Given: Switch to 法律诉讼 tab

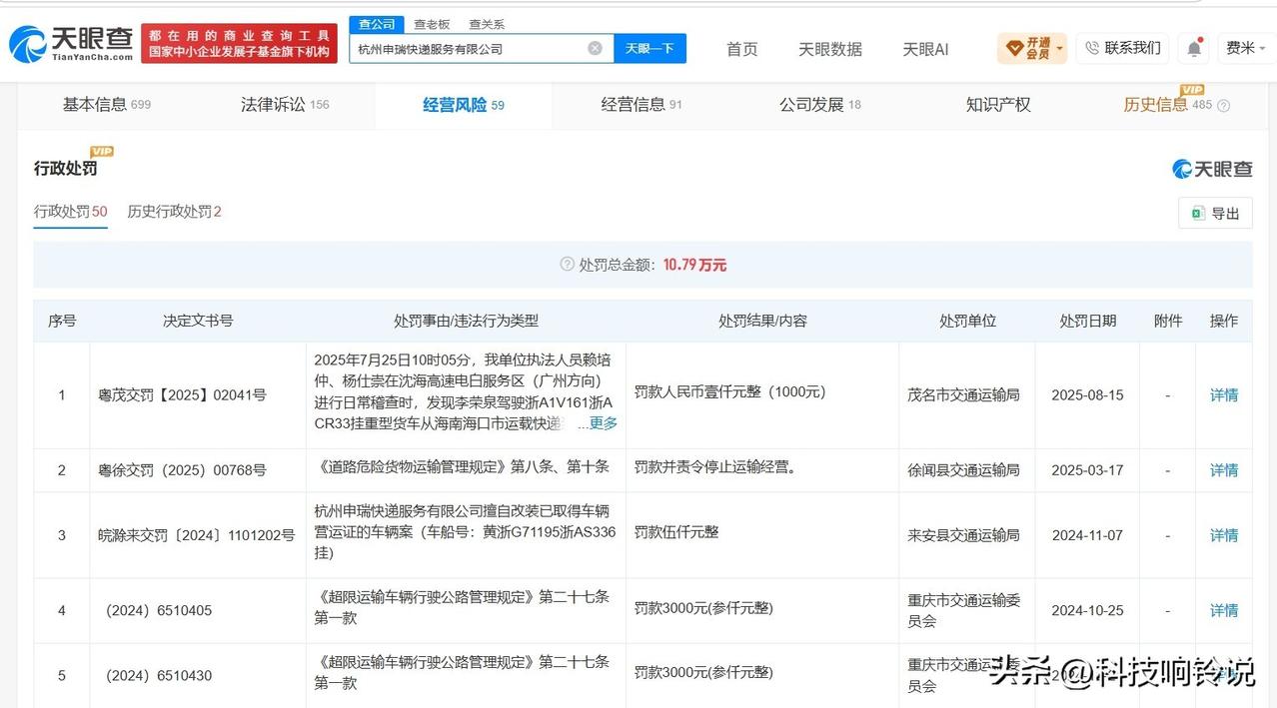Looking at the screenshot, I should pyautogui.click(x=285, y=105).
